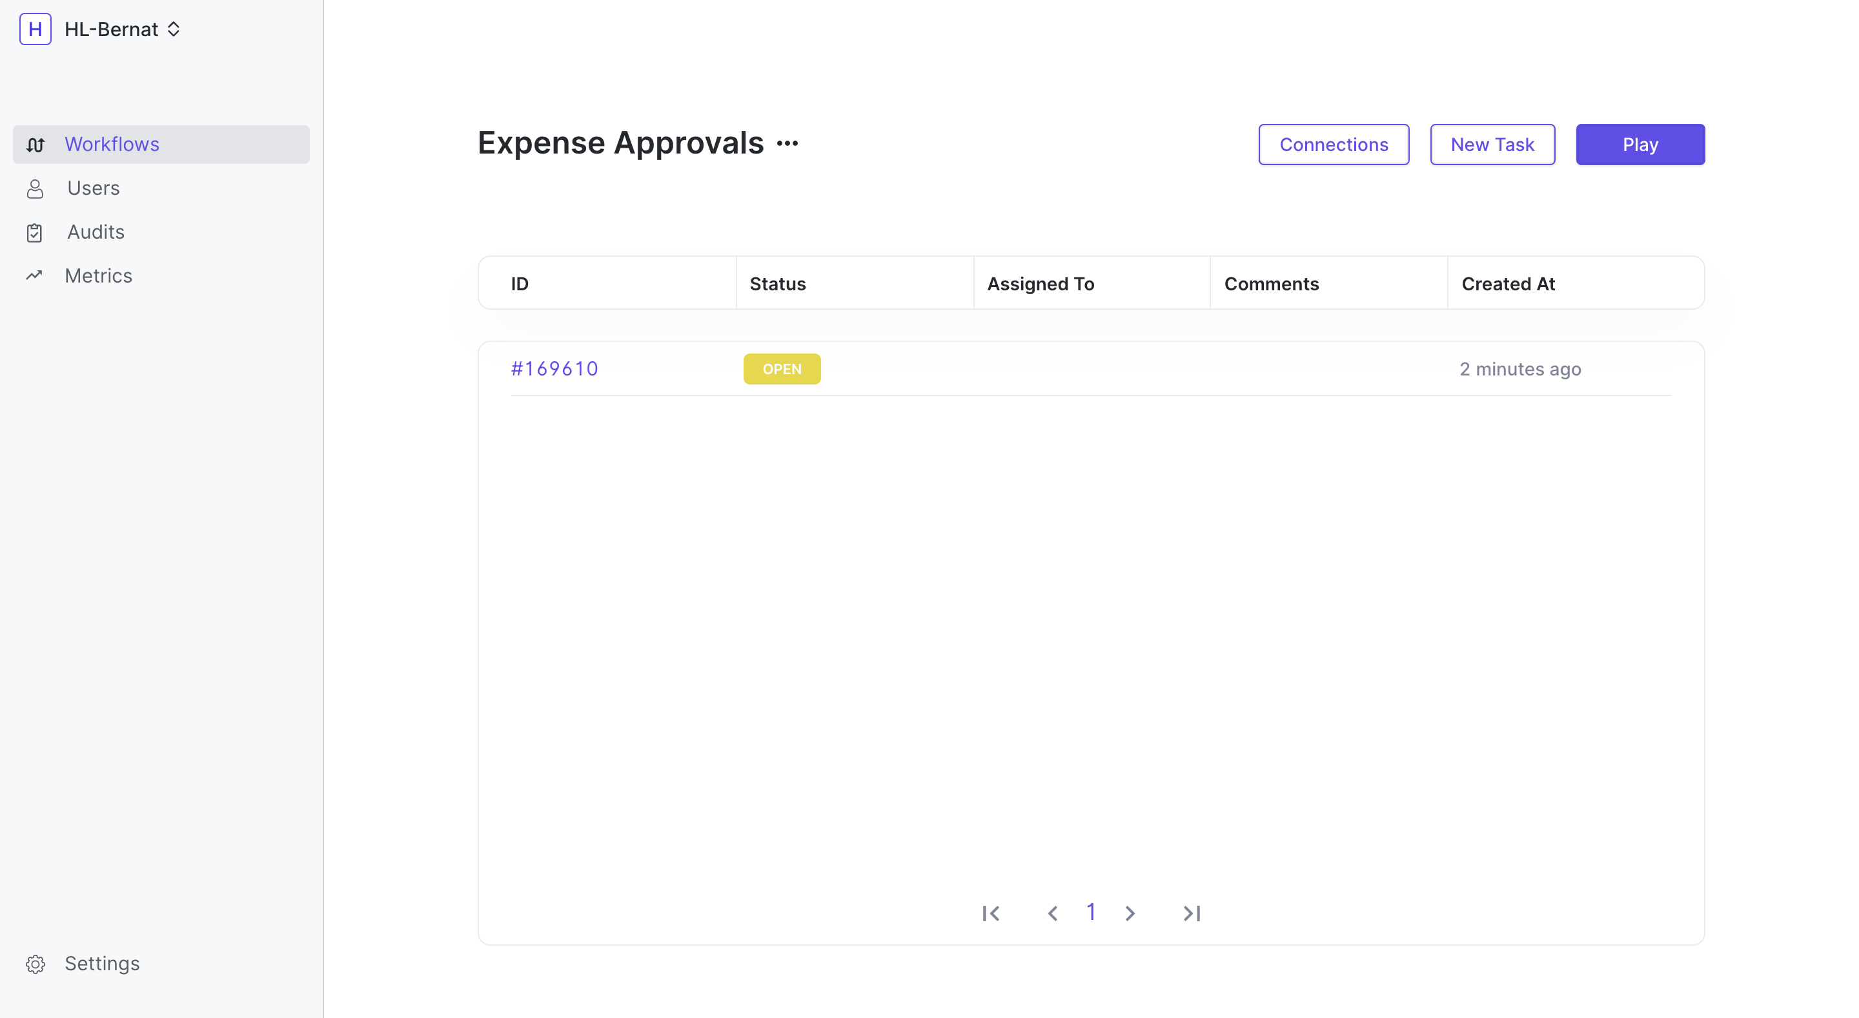Viewport: 1859px width, 1018px height.
Task: Jump to the first page
Action: point(991,913)
